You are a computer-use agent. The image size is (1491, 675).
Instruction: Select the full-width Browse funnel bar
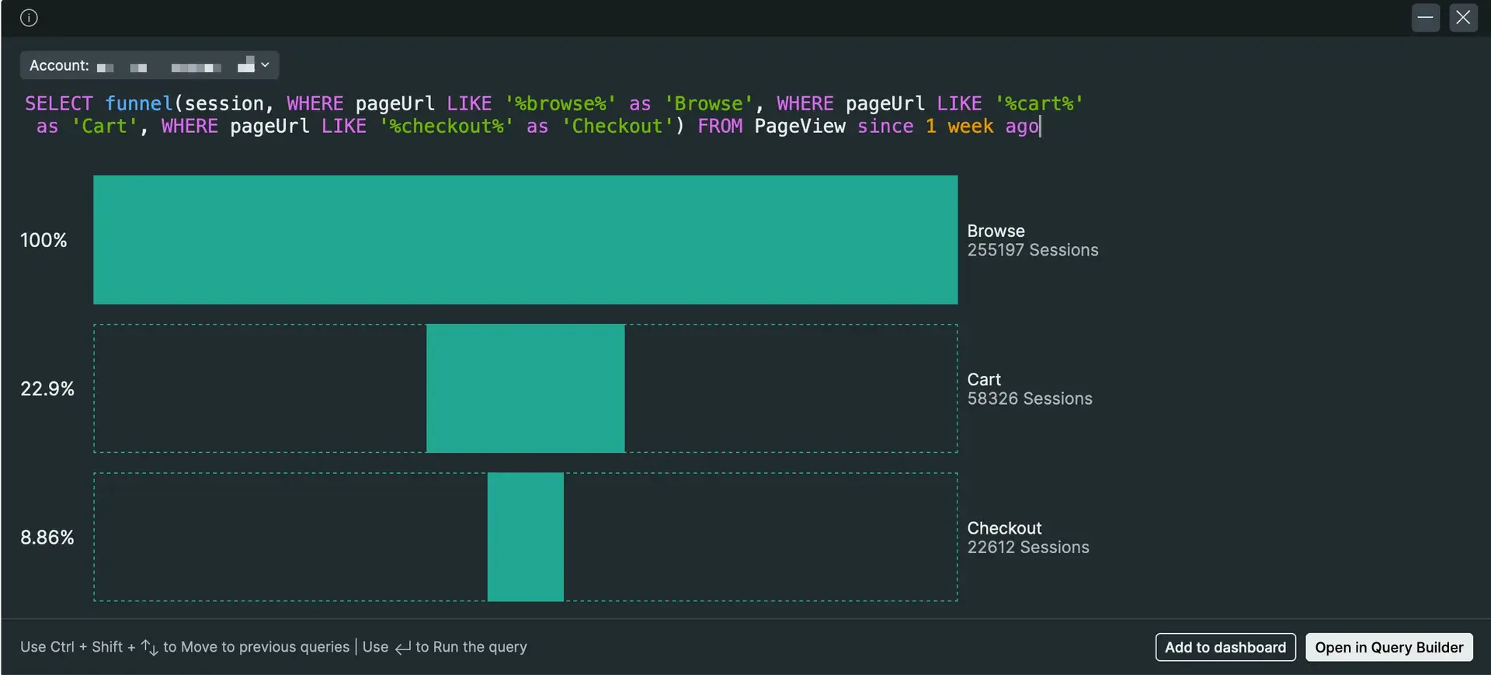(525, 239)
